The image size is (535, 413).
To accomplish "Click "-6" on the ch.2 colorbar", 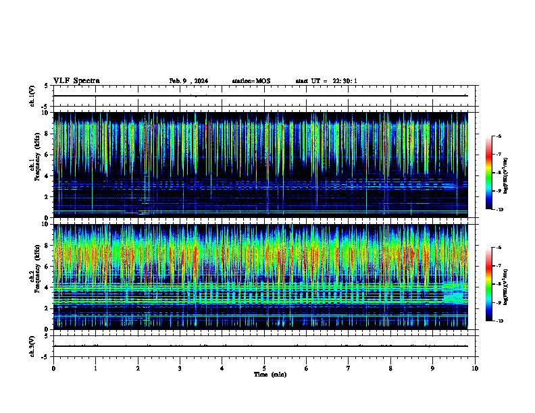I will coord(499,248).
